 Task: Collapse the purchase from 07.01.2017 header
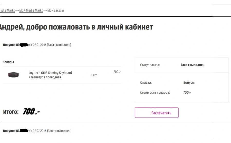pos(37,45)
